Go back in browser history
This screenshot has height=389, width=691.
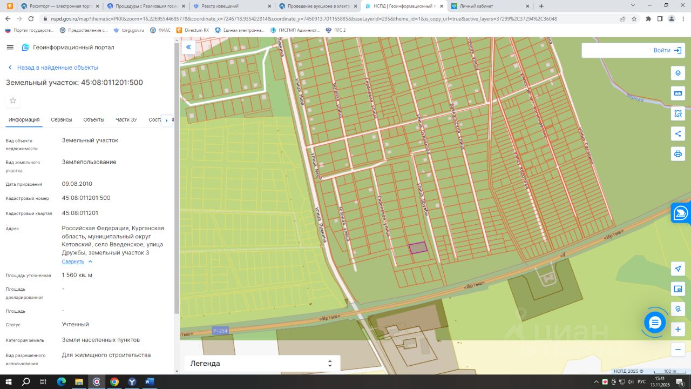[x=8, y=18]
